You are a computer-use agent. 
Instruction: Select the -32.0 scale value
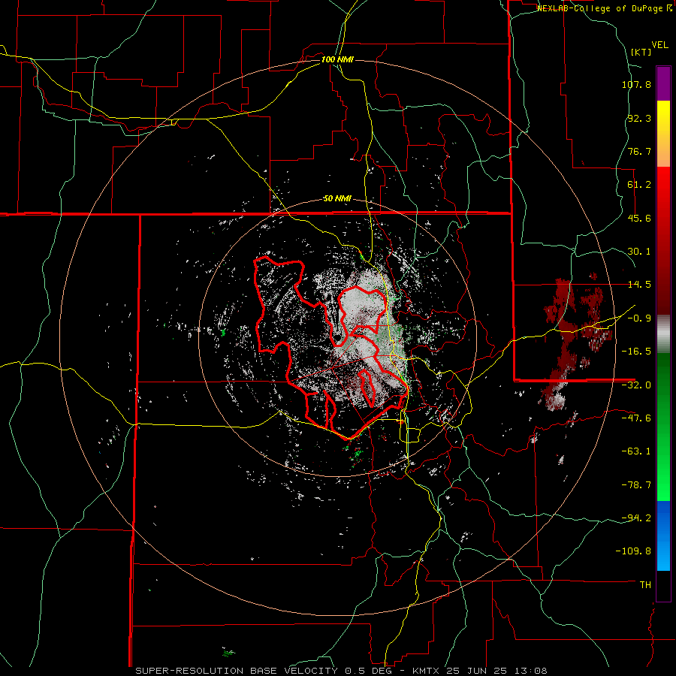click(x=636, y=385)
